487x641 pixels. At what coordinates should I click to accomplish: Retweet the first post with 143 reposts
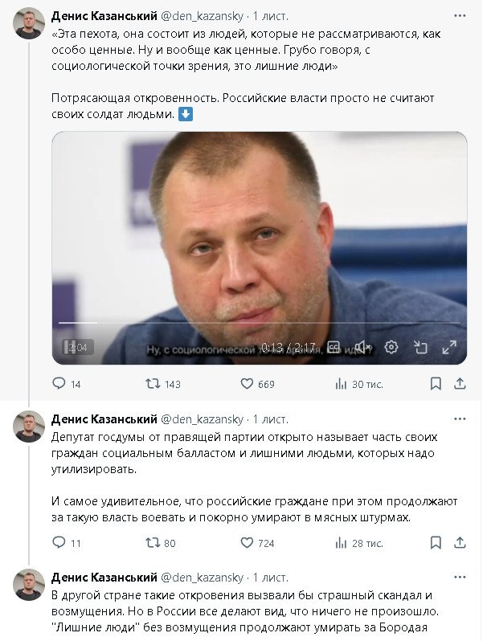click(151, 384)
